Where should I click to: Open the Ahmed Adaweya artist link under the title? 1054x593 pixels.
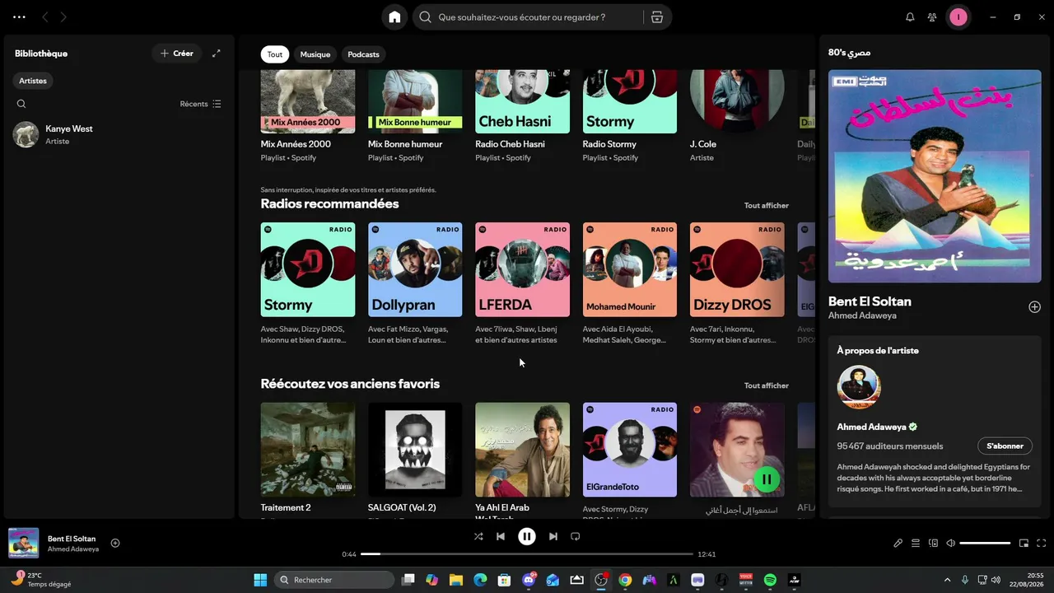(862, 315)
